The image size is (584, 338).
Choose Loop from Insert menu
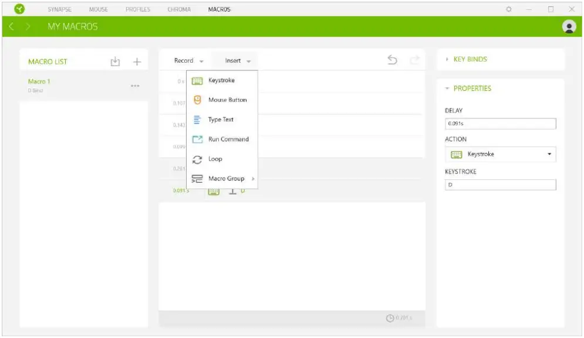[x=222, y=159]
